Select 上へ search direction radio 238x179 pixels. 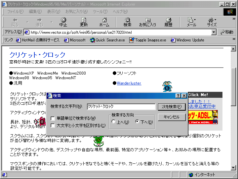(x=113, y=121)
